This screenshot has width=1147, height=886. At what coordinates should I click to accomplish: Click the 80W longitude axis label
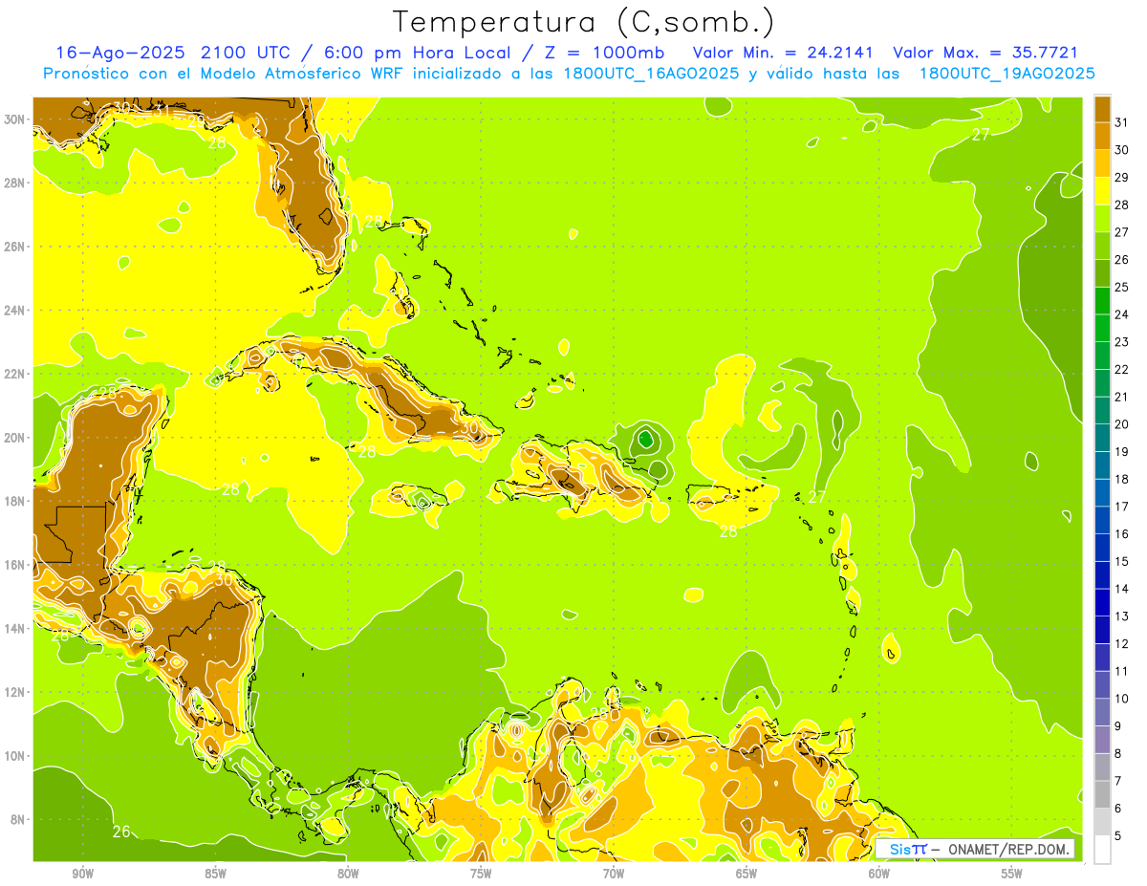[x=348, y=874]
